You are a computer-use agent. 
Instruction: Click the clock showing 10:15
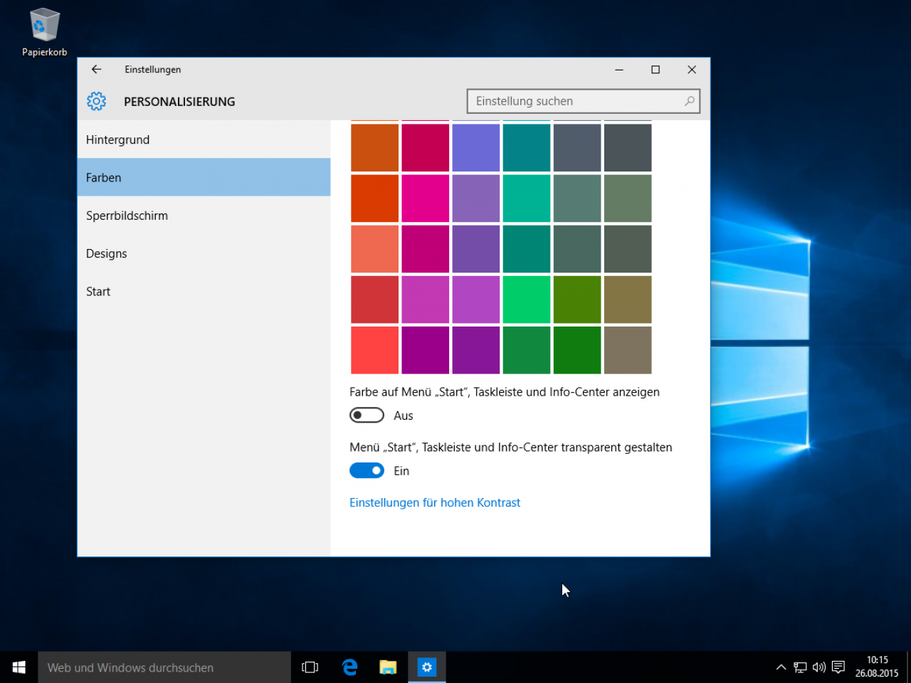coord(877,667)
